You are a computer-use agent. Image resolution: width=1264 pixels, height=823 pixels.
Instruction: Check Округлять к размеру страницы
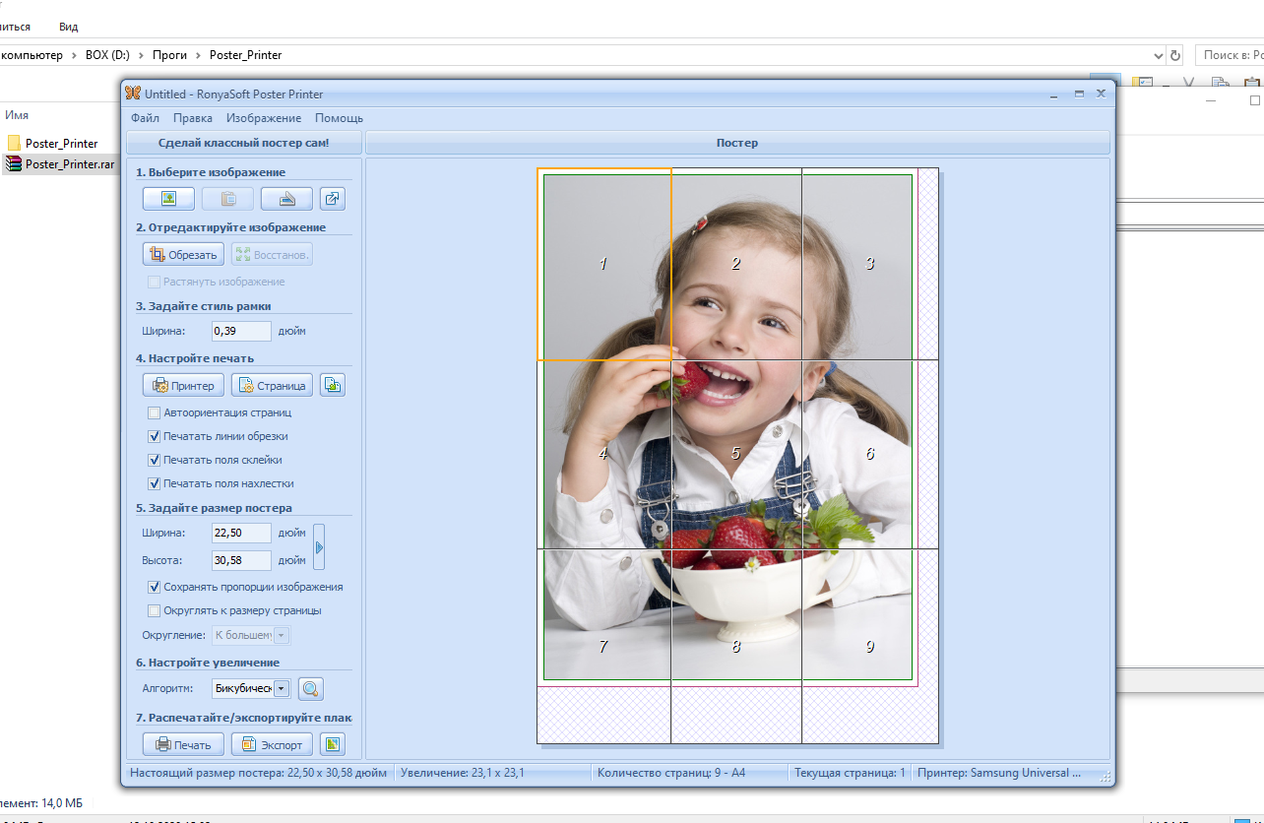pos(154,610)
